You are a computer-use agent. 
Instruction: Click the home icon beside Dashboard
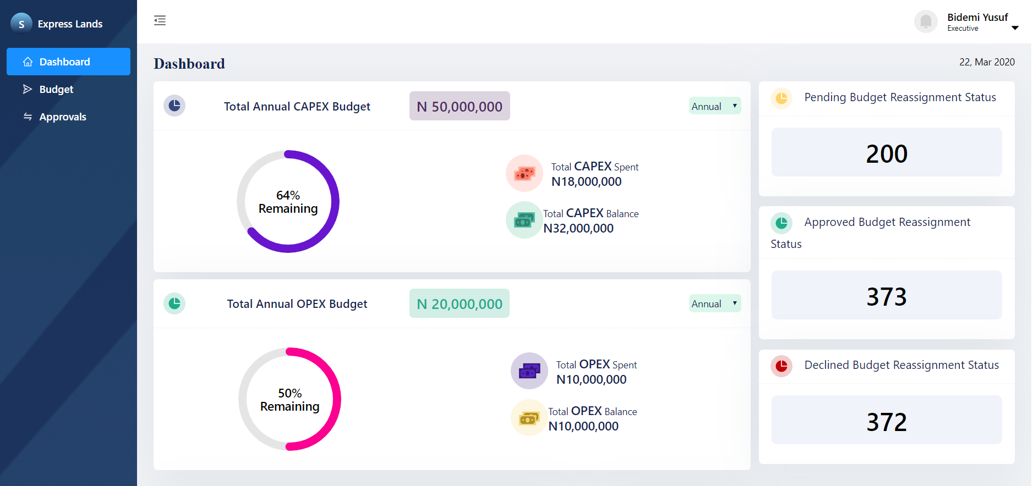pos(28,62)
